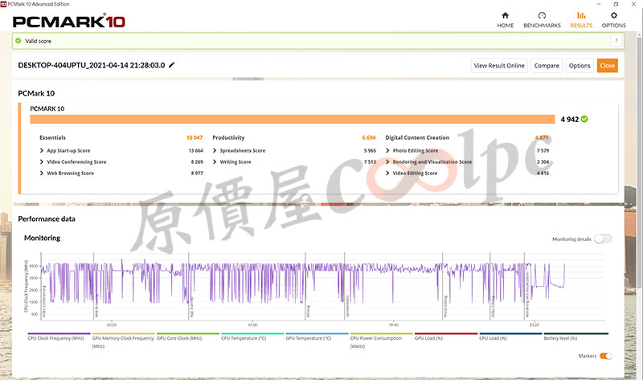Select GPU Memory Clock Frequency legend

[x=123, y=341]
